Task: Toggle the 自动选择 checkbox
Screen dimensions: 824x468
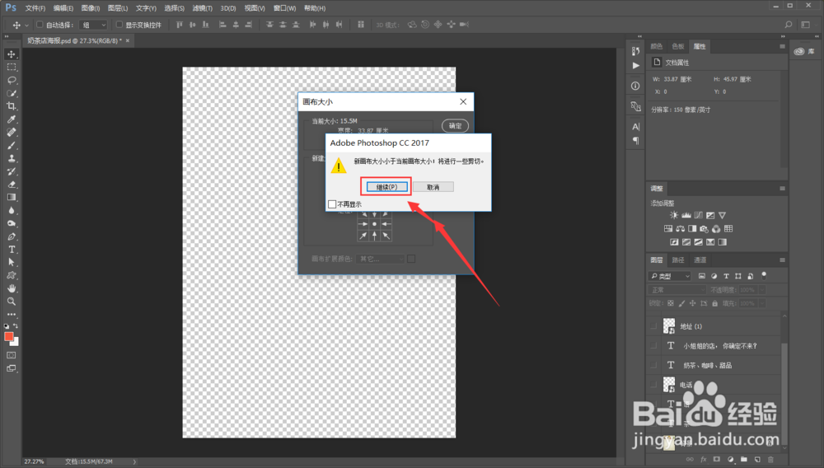Action: tap(40, 24)
